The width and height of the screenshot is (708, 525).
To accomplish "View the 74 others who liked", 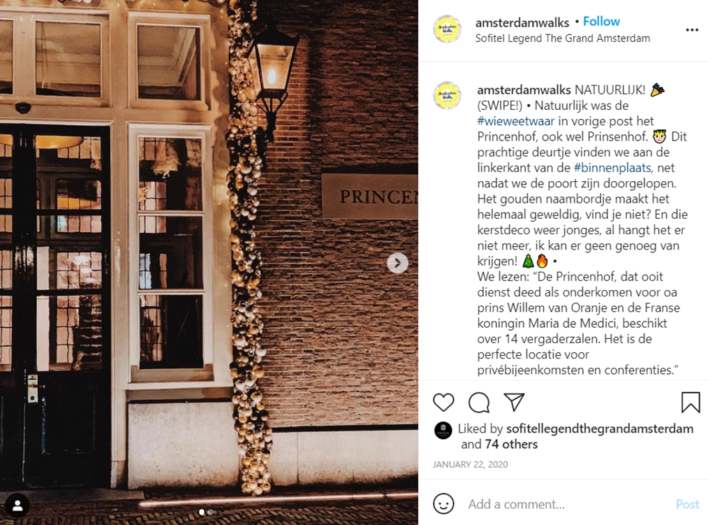I will pyautogui.click(x=511, y=445).
